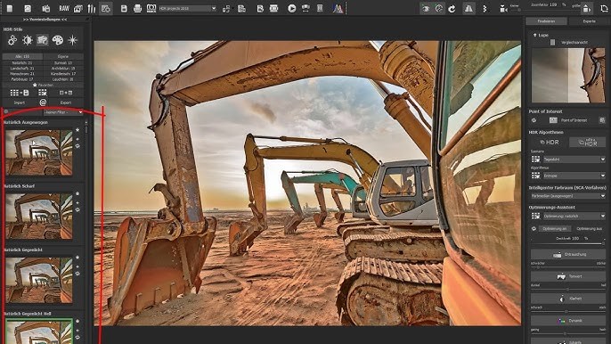Click the print icon in the toolbar

click(137, 8)
